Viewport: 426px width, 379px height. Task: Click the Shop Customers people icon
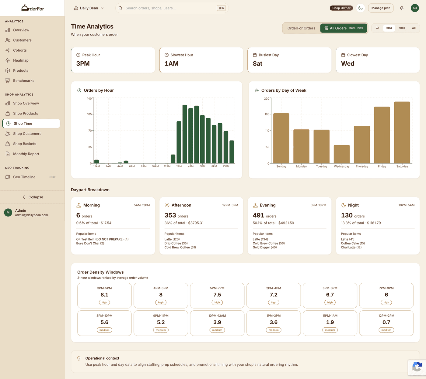tap(8, 134)
